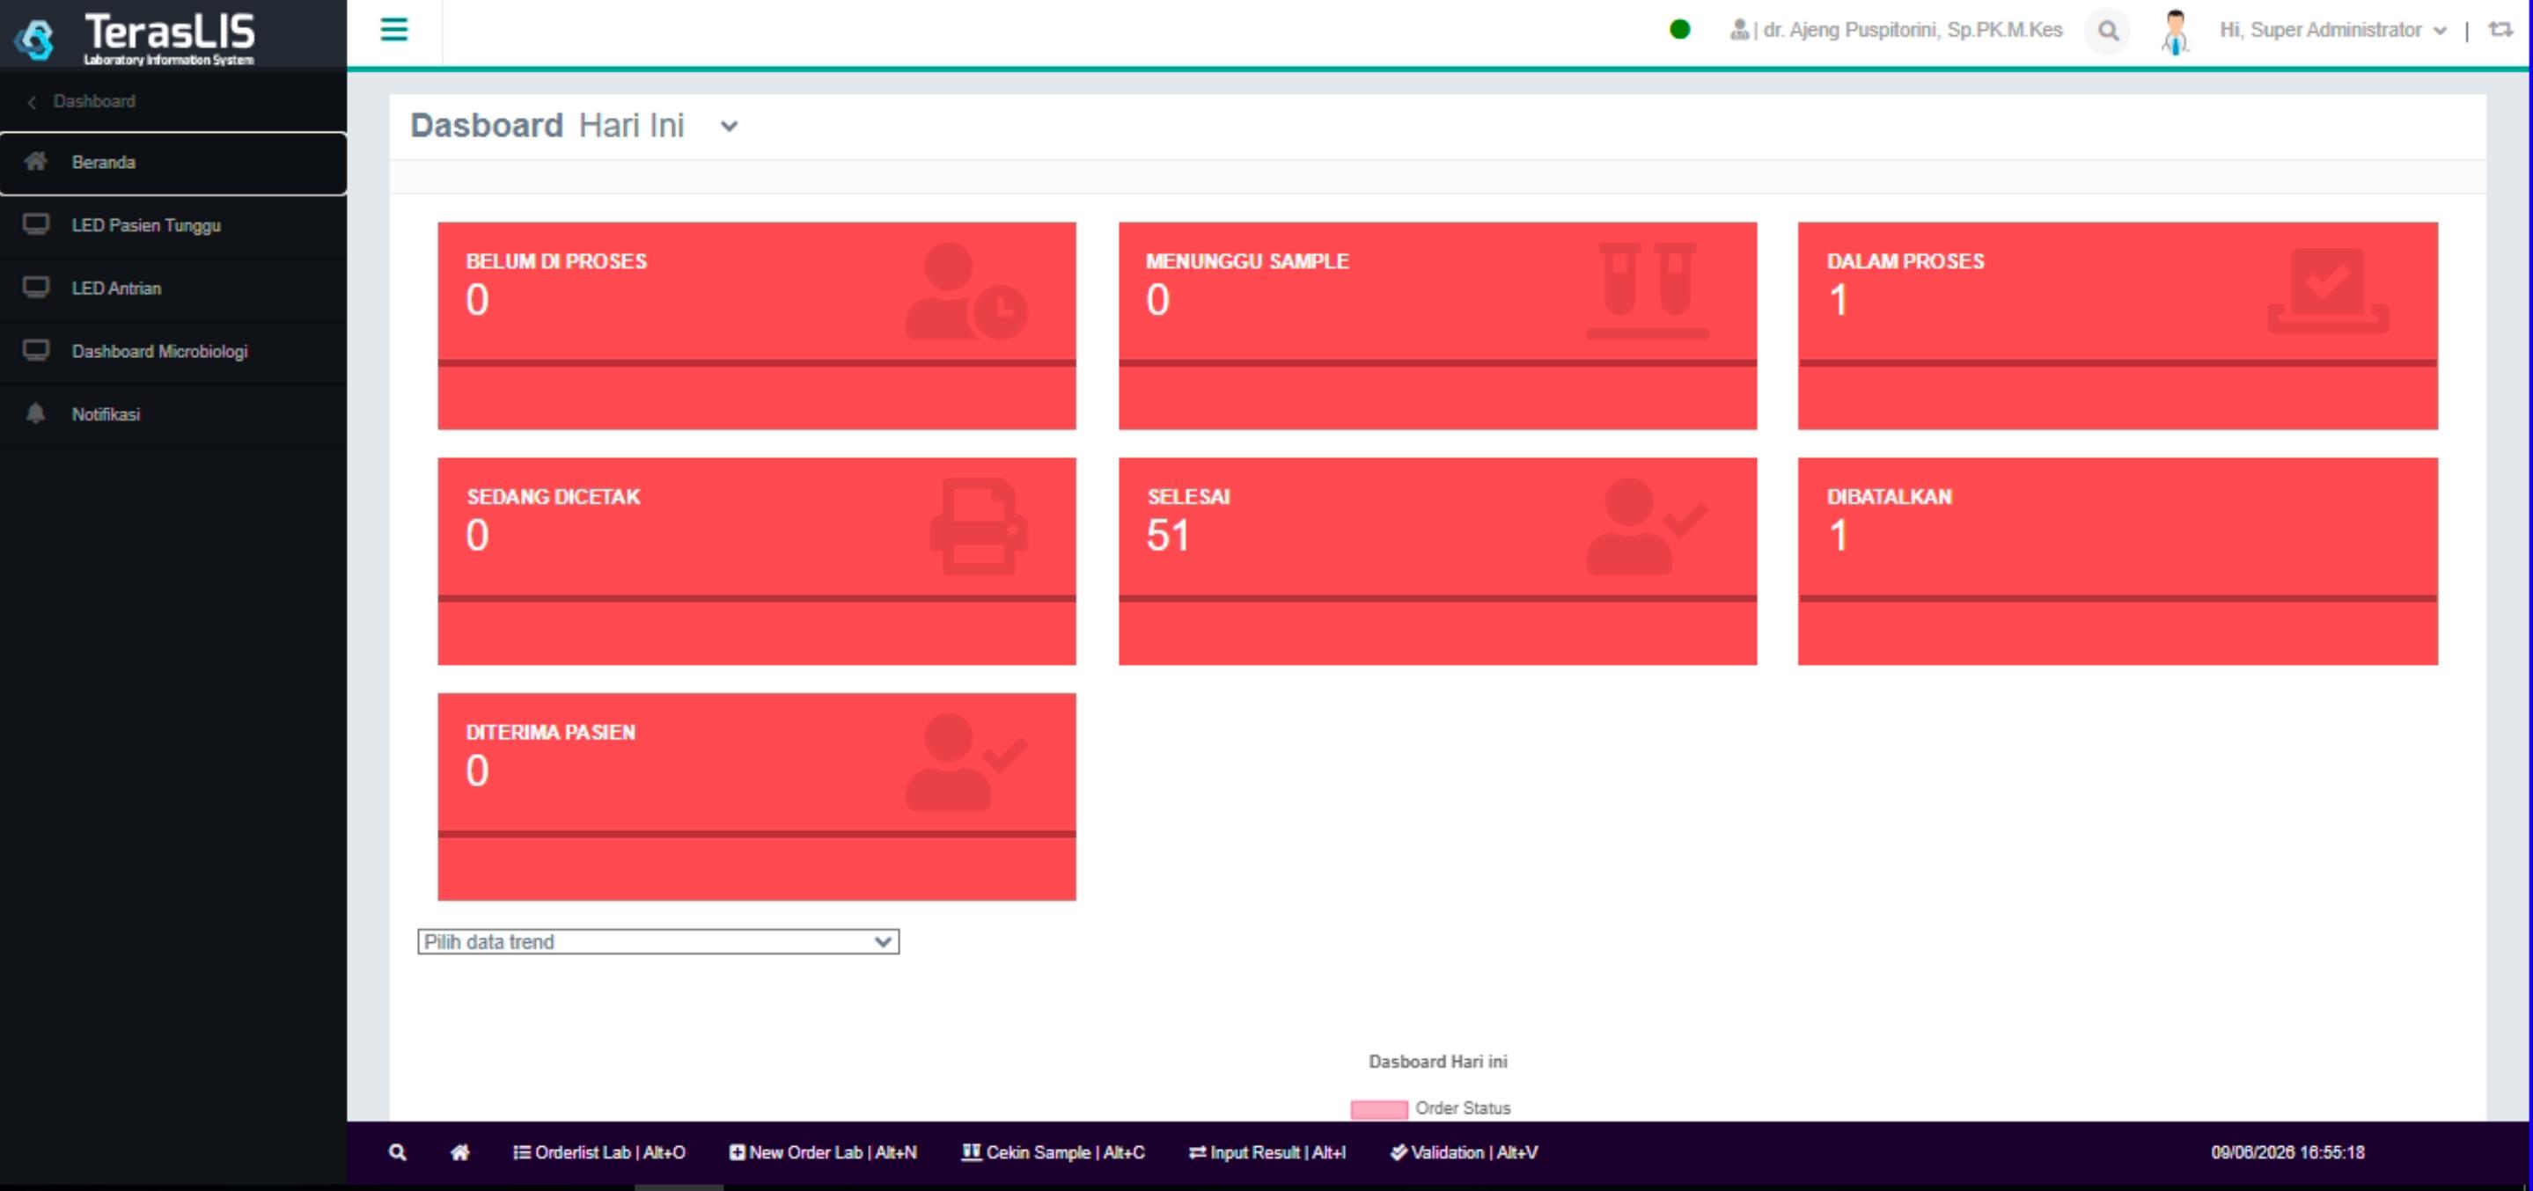Viewport: 2533px width, 1191px height.
Task: Open the Beranda menu item
Action: click(x=173, y=162)
